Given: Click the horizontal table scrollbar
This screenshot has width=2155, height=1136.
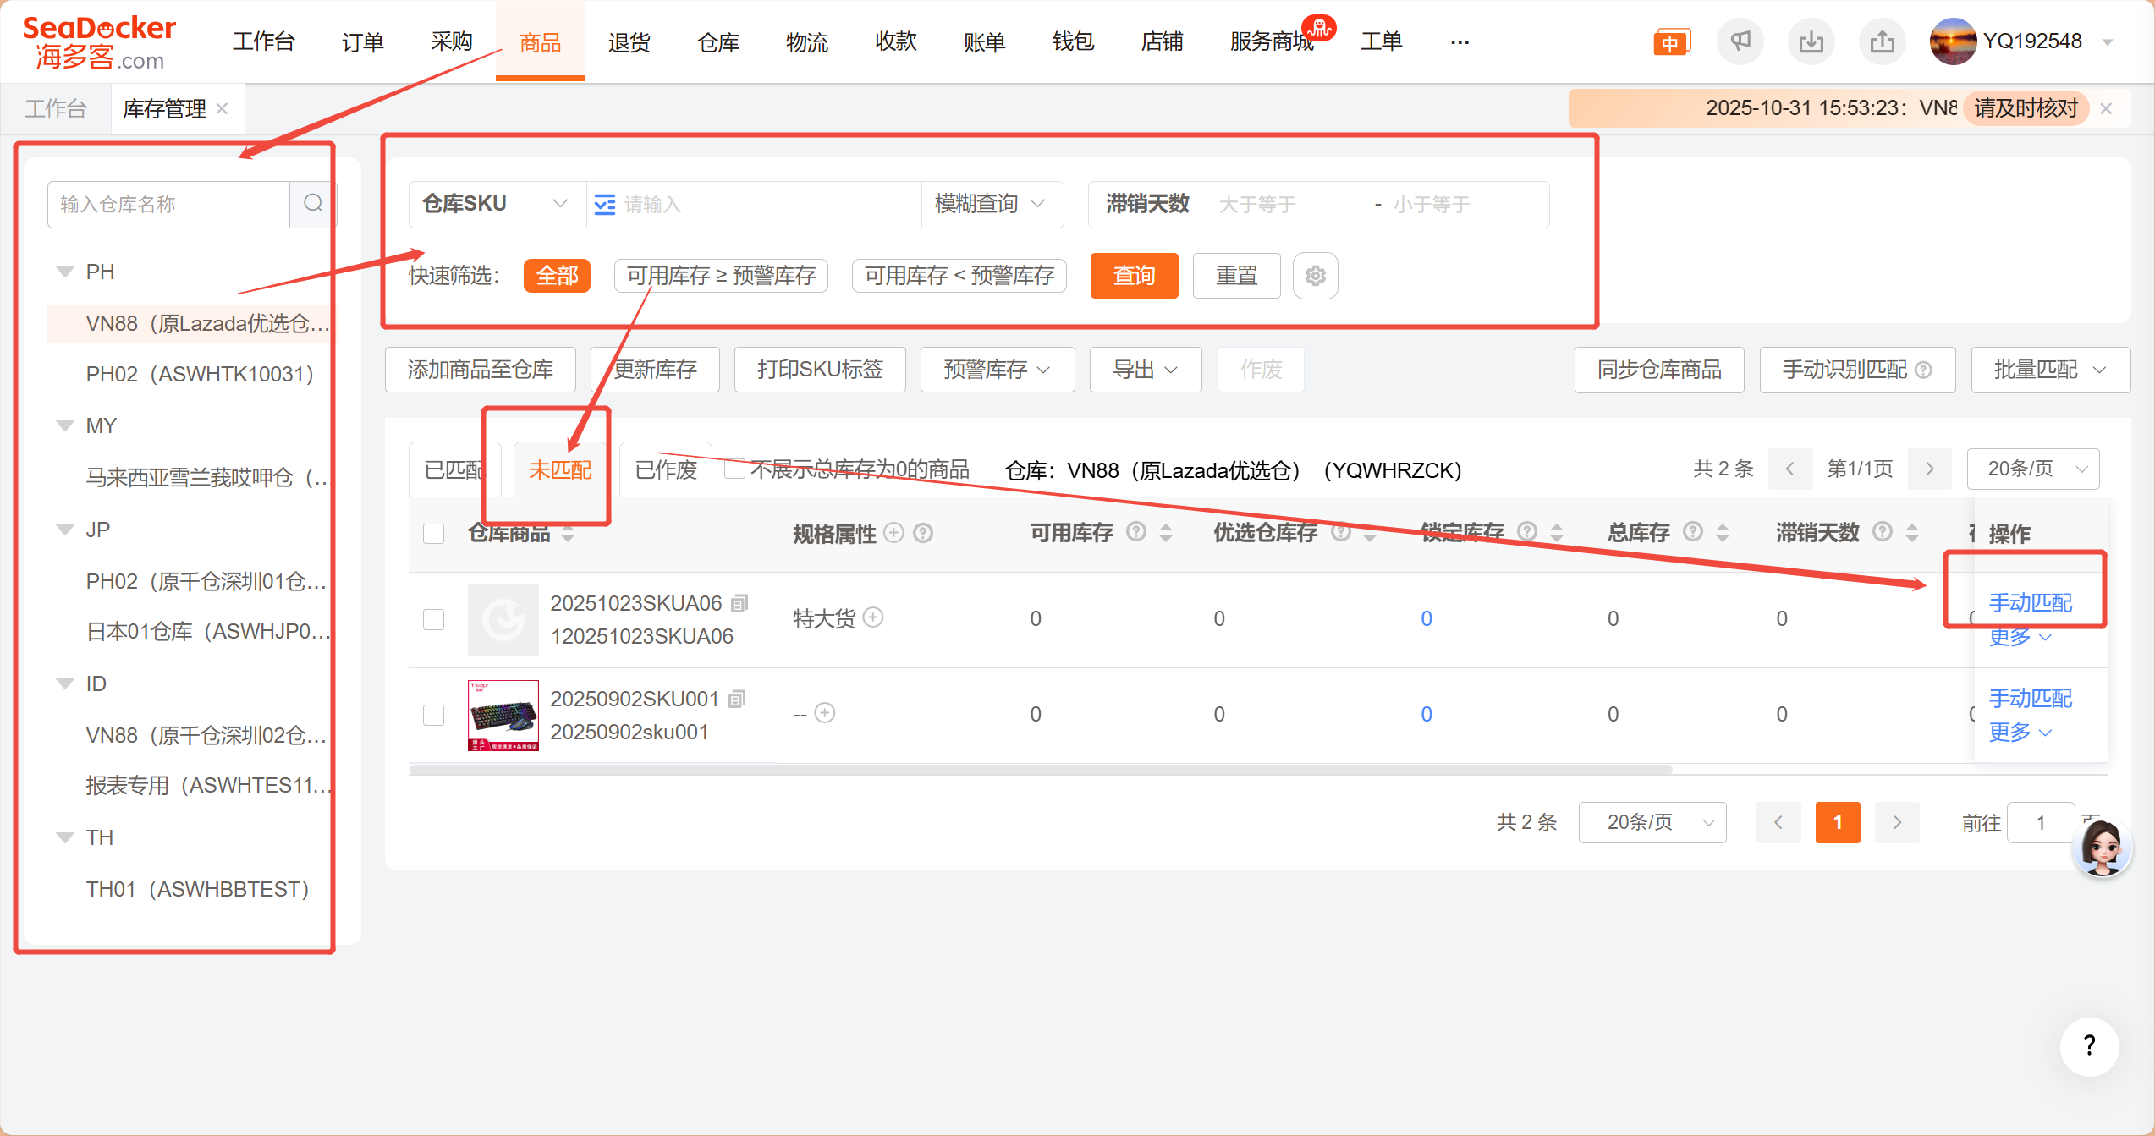Looking at the screenshot, I should coord(1040,770).
